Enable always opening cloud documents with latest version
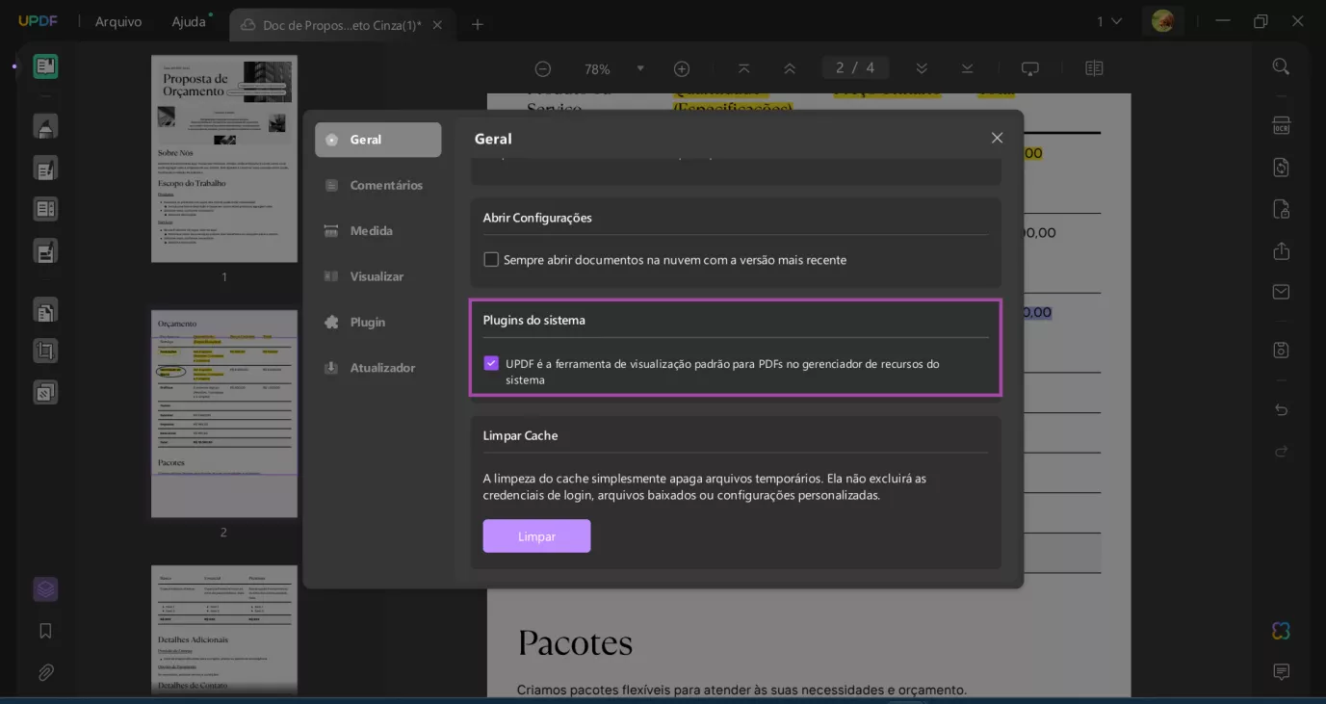This screenshot has width=1326, height=704. click(x=491, y=259)
